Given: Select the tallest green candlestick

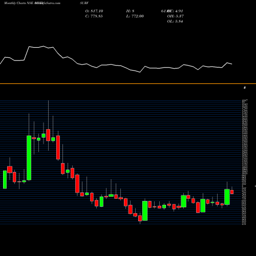Looking at the screenshot, I should [29, 158].
